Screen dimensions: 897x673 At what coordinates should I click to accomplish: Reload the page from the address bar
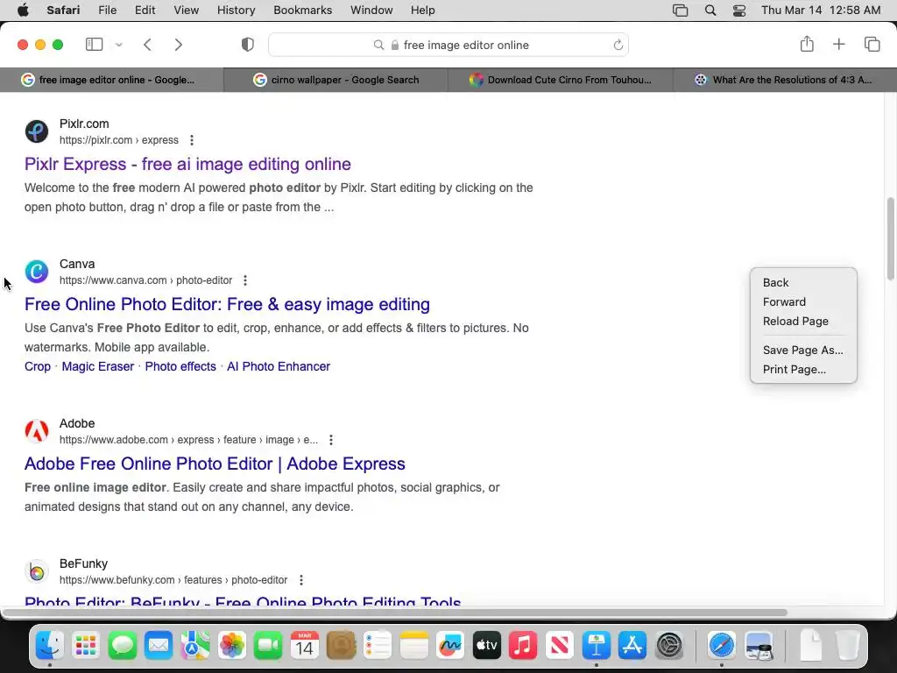(618, 45)
